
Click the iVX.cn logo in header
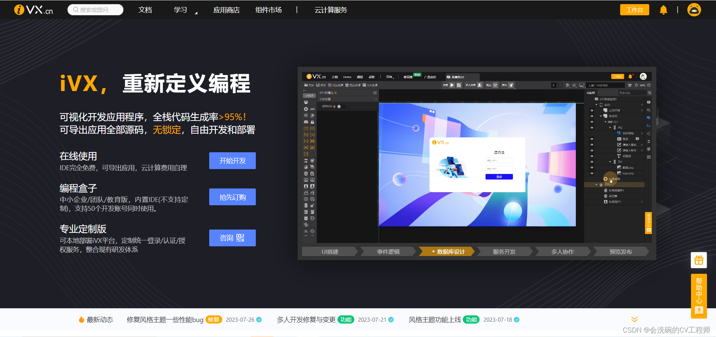tap(33, 10)
